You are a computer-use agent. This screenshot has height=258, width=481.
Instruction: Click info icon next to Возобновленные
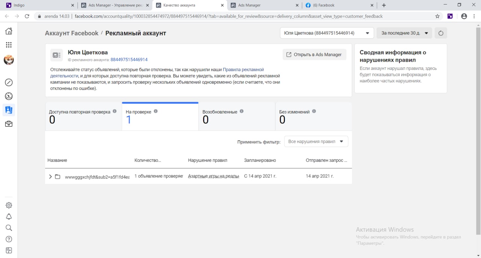242,111
